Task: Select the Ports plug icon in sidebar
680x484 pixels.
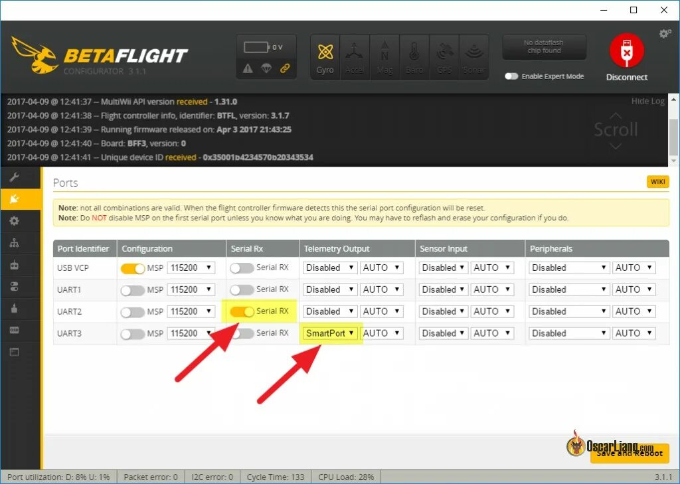Action: pos(15,199)
